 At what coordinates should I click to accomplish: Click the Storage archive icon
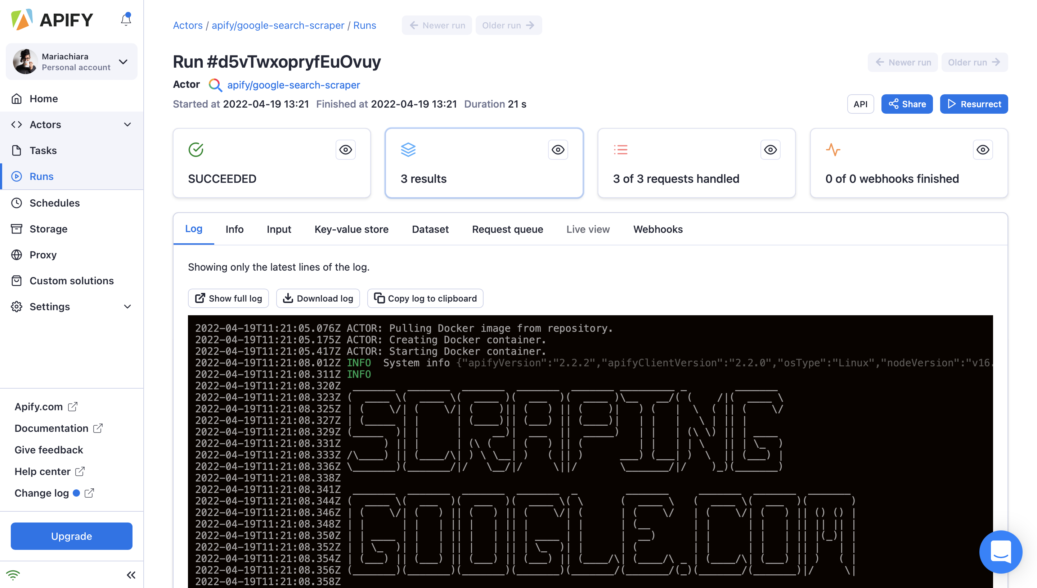(x=17, y=229)
